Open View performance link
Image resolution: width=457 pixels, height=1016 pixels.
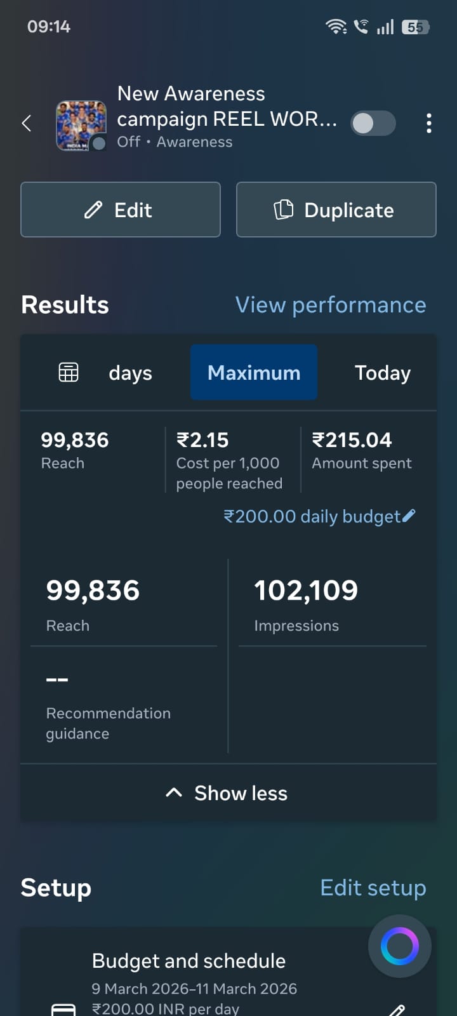click(331, 305)
